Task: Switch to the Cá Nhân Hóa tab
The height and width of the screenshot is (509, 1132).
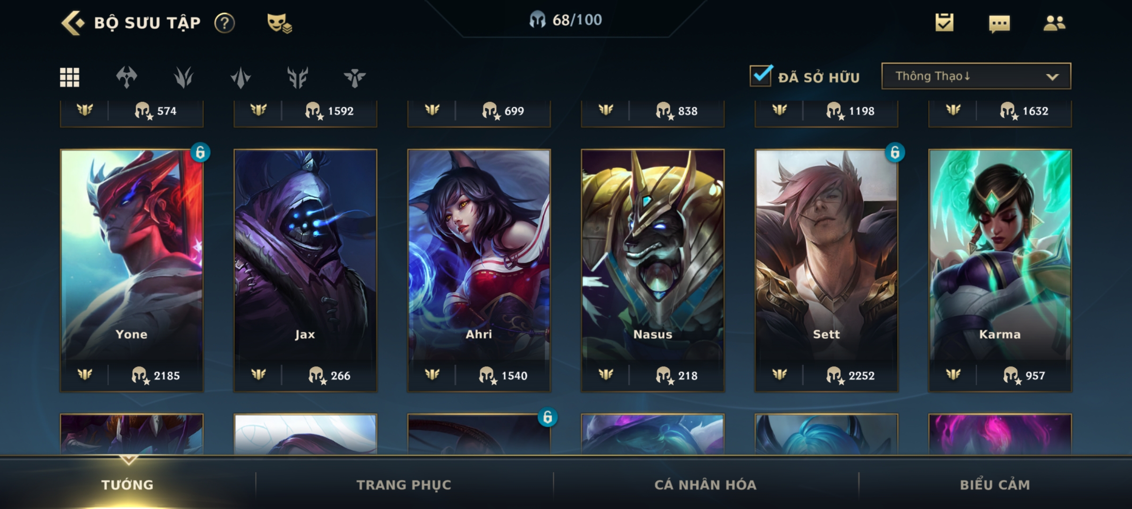Action: point(706,484)
